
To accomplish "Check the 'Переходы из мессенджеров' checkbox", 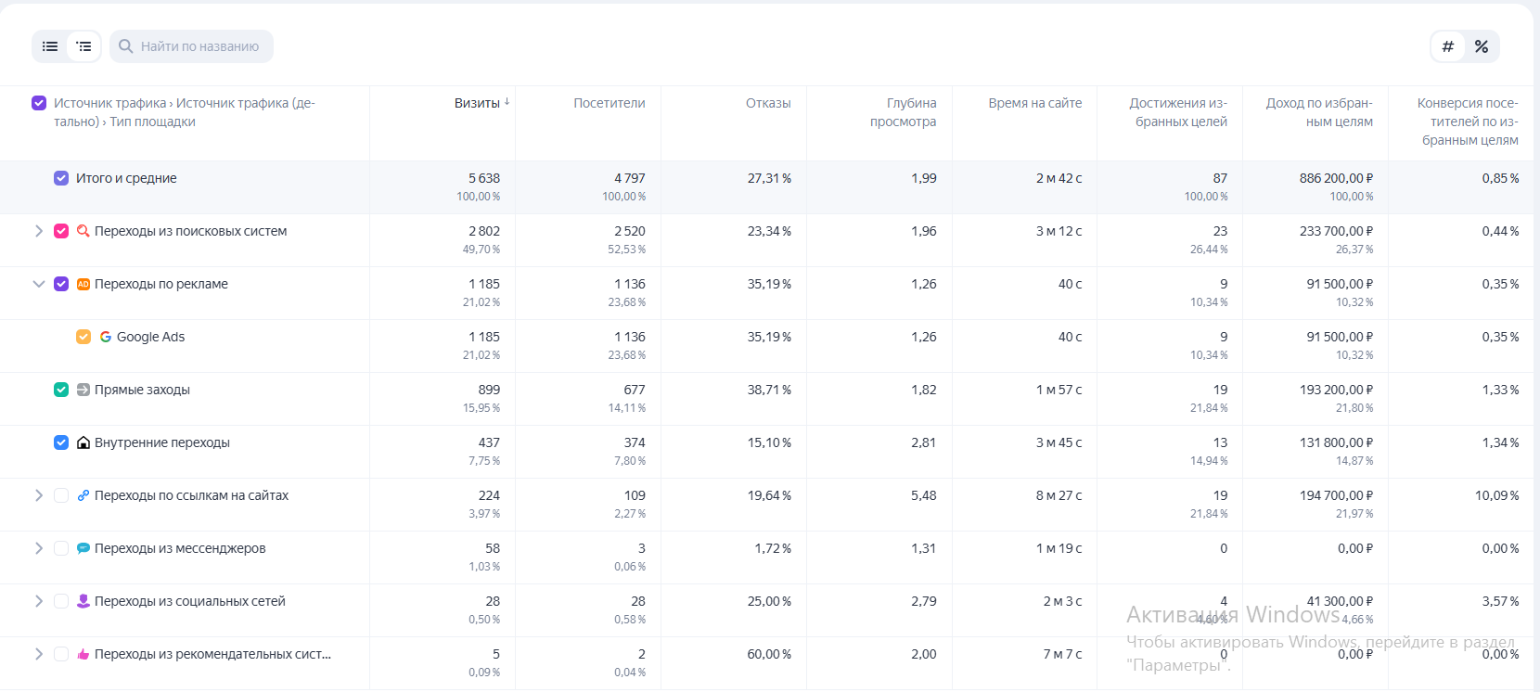I will (61, 548).
